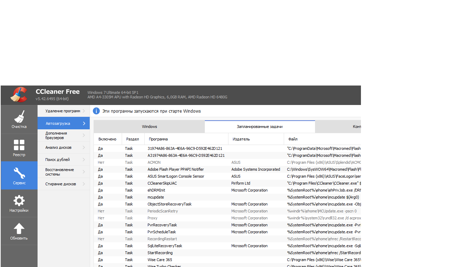Sort by Программа column header
Viewport: 475px width, 267px height.
[x=186, y=139]
